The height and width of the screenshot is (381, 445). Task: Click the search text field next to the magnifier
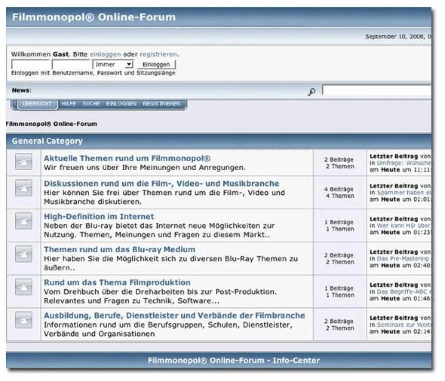[377, 90]
